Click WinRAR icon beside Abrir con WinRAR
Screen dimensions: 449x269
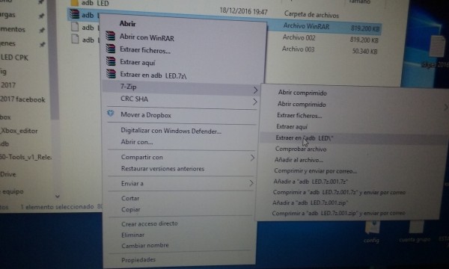pos(111,36)
